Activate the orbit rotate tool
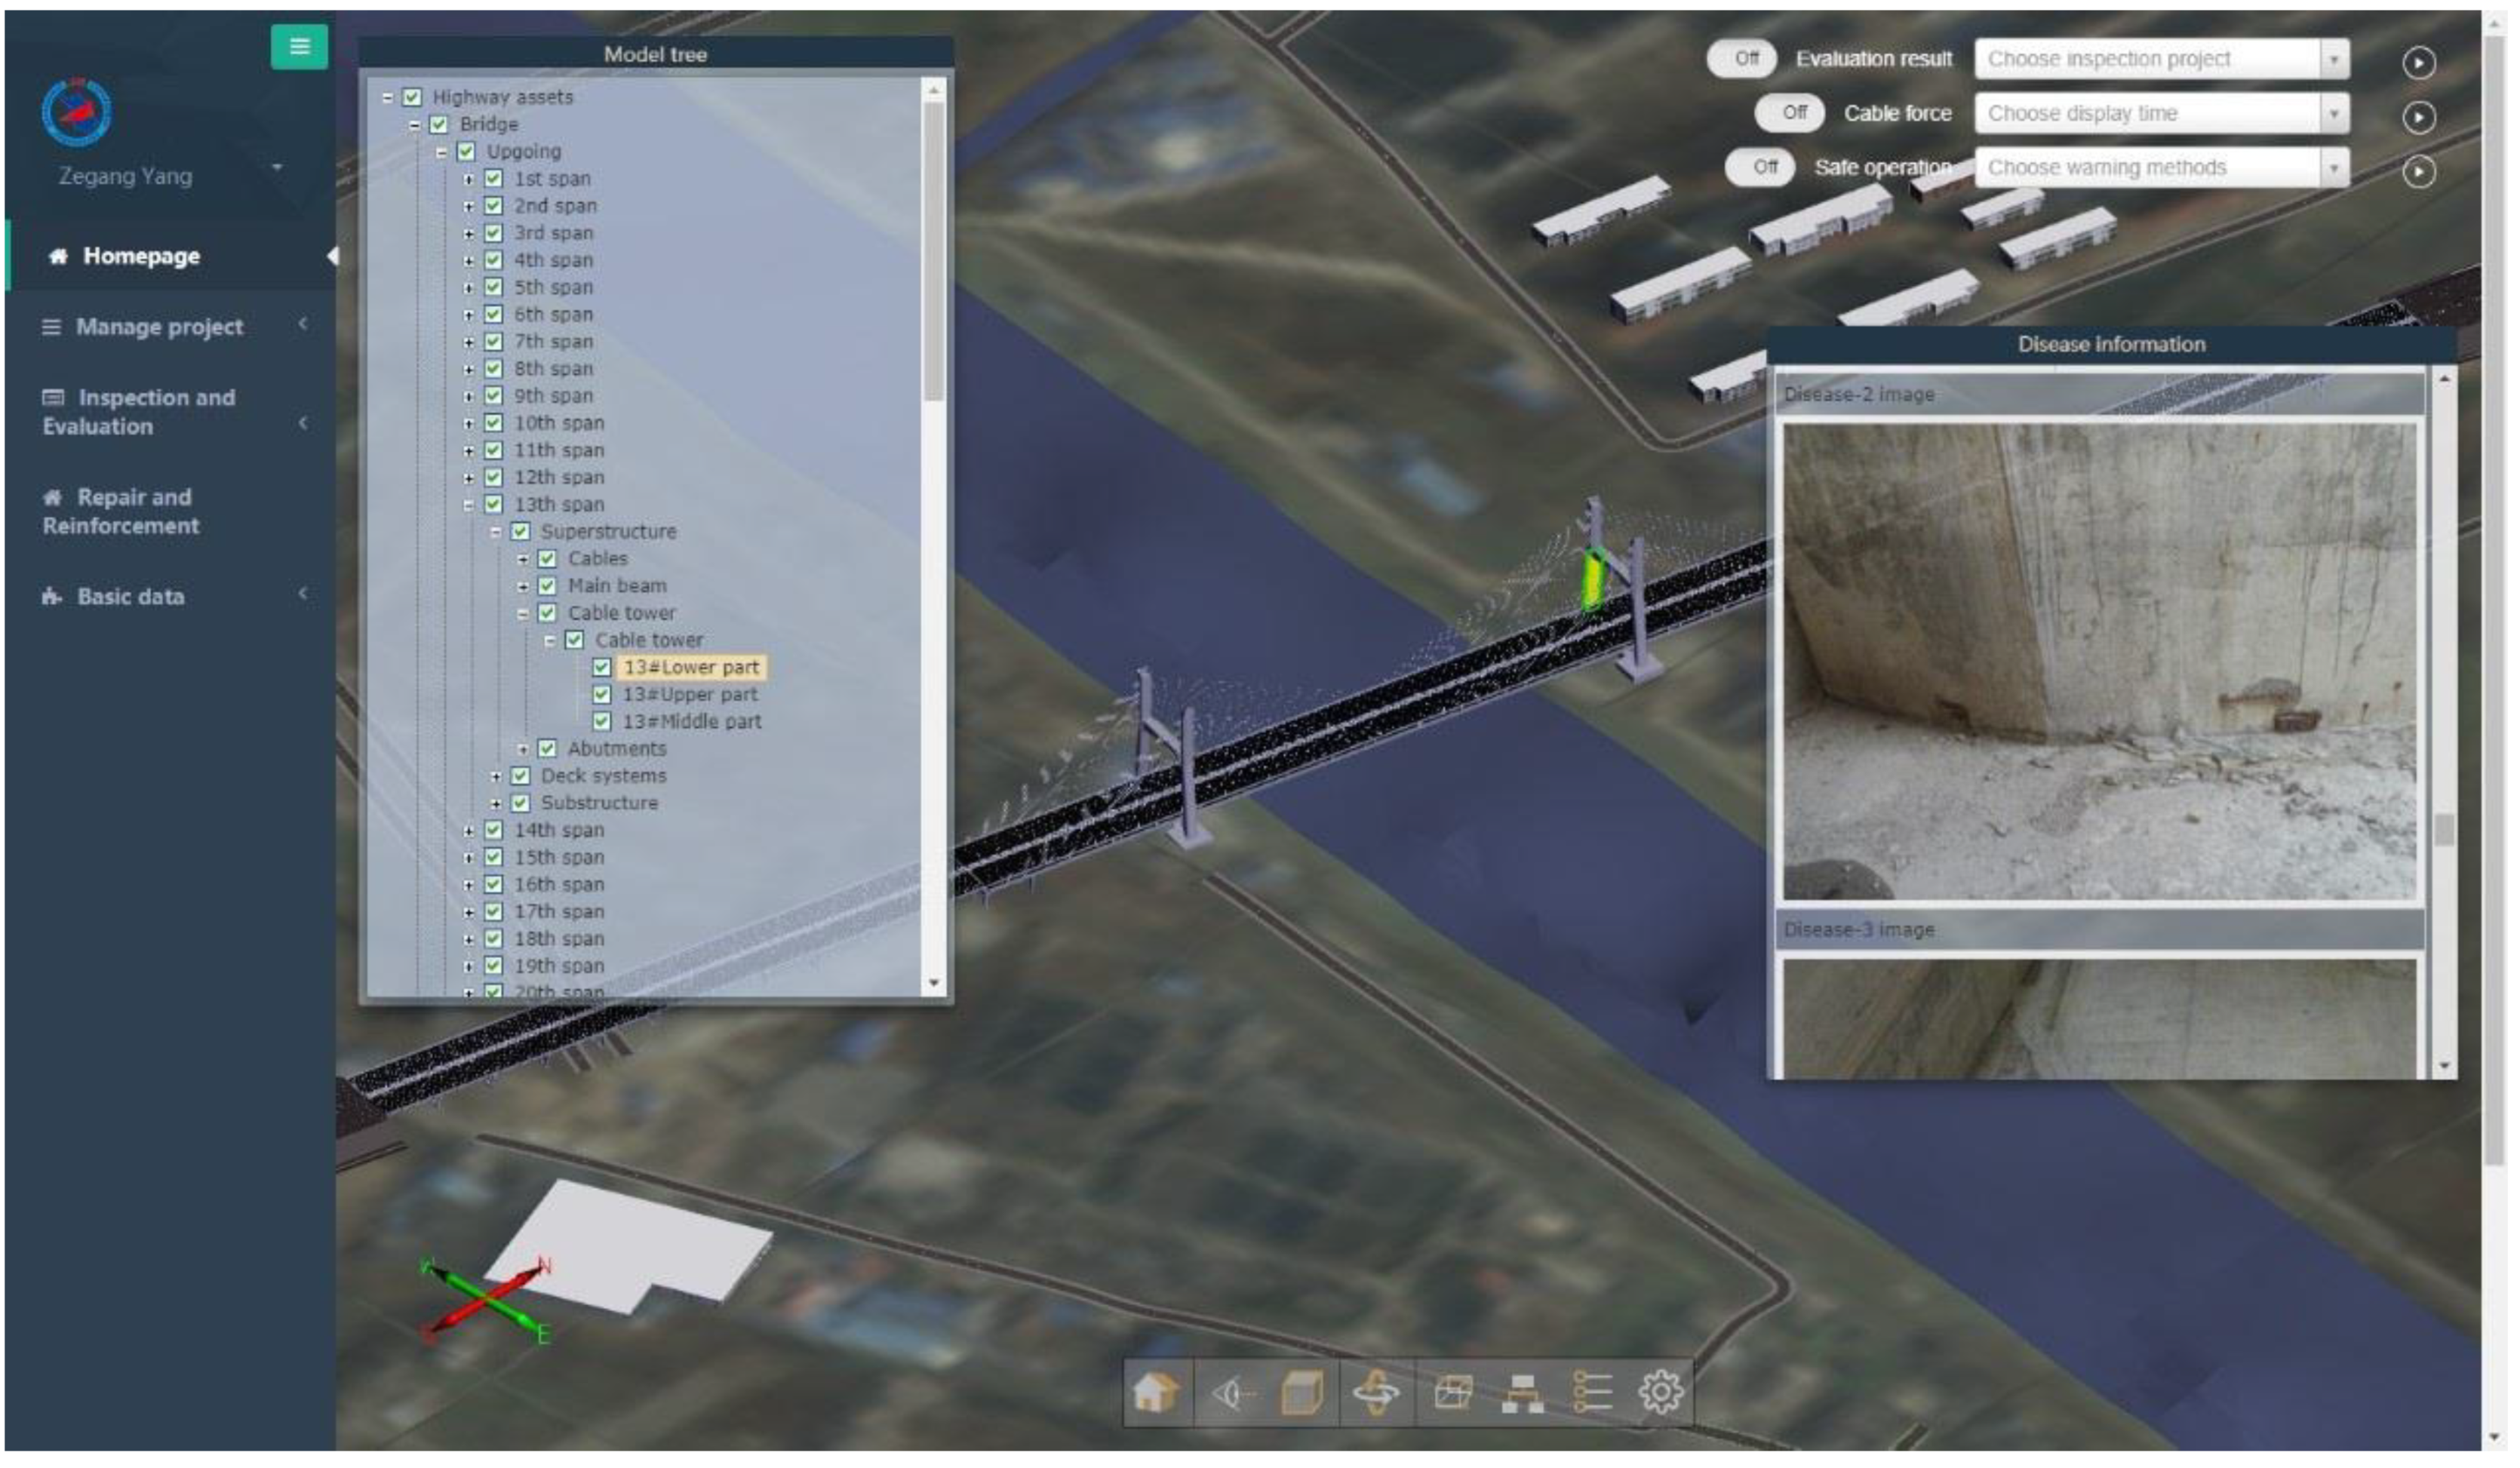The width and height of the screenshot is (2520, 1468). 1377,1393
